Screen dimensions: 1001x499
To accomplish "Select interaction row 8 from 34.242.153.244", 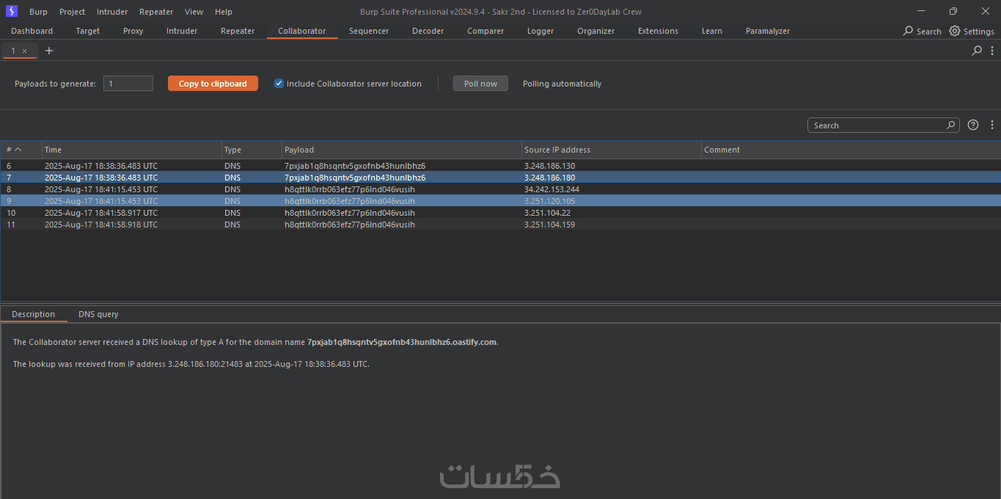I will click(x=500, y=189).
